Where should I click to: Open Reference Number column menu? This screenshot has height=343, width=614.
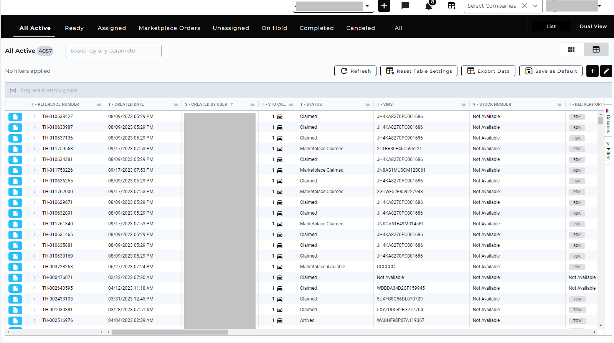tap(99, 104)
